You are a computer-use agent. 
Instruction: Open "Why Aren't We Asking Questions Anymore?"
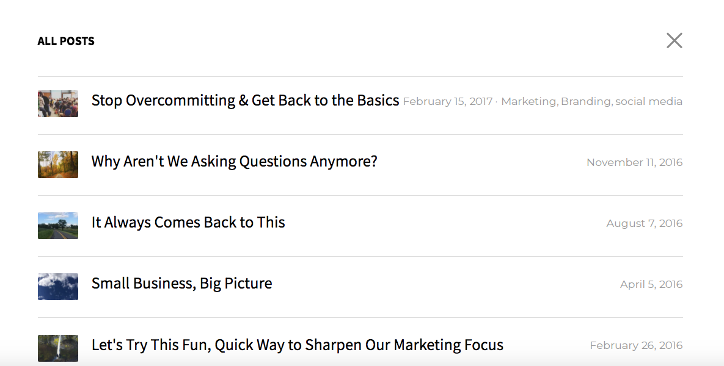[x=233, y=161]
